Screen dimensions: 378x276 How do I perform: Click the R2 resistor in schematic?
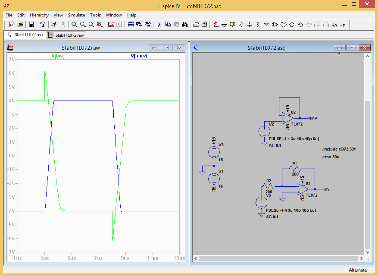269,186
